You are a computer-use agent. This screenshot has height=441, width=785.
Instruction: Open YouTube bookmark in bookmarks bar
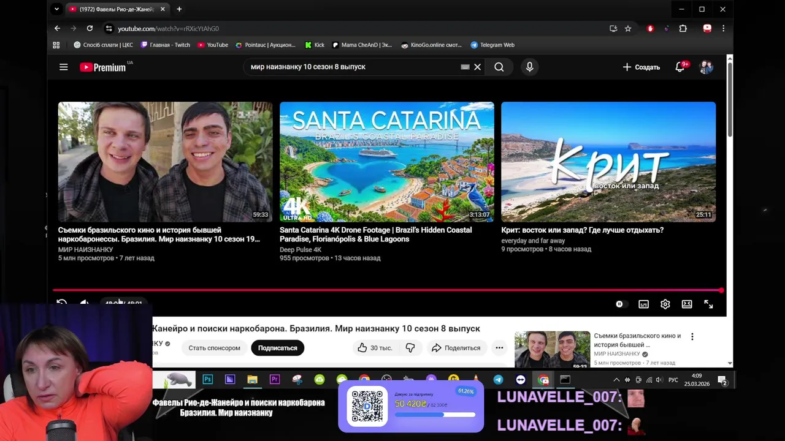[213, 45]
